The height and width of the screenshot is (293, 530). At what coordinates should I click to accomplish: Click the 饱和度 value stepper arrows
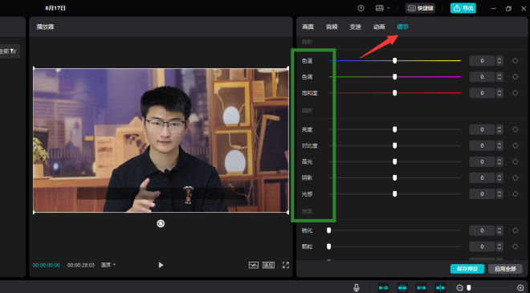click(499, 92)
